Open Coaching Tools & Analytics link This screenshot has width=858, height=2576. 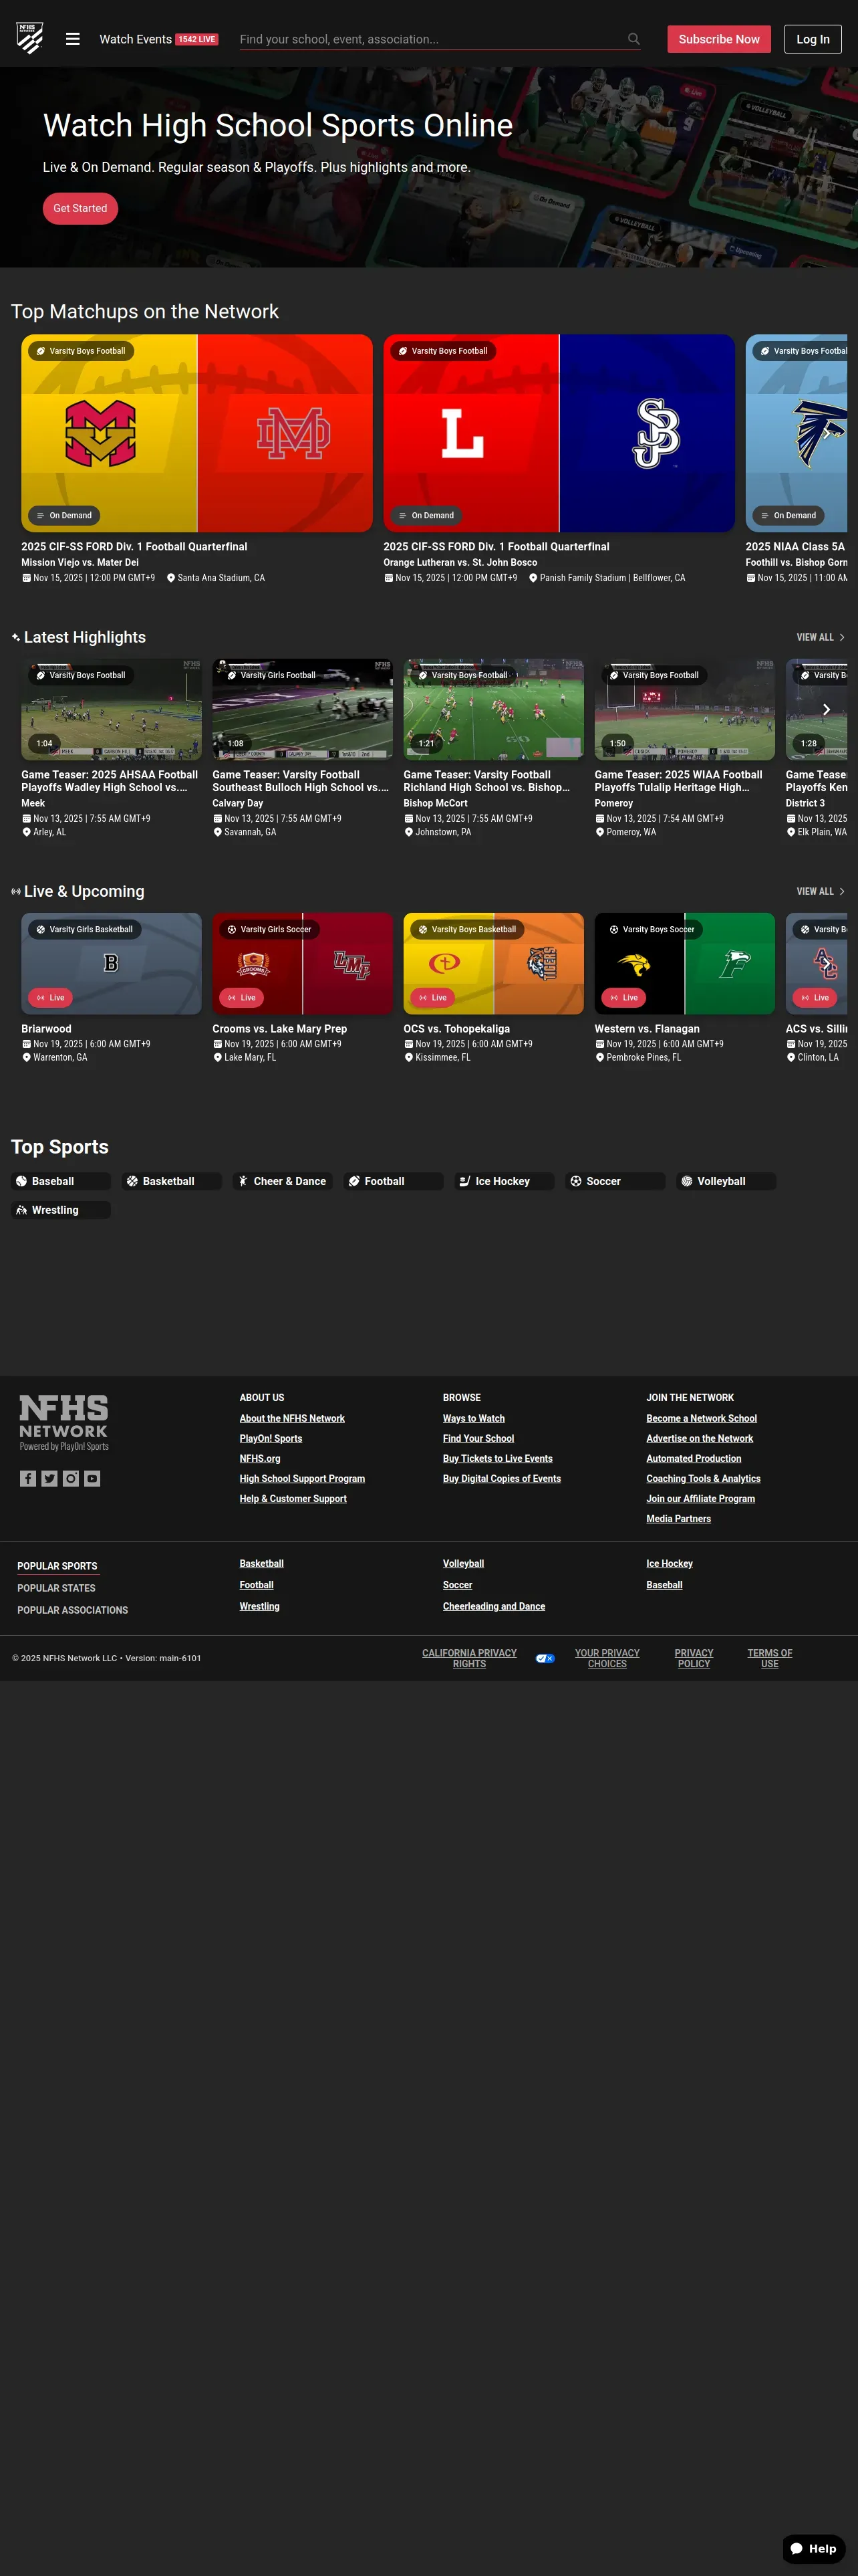click(x=703, y=1478)
